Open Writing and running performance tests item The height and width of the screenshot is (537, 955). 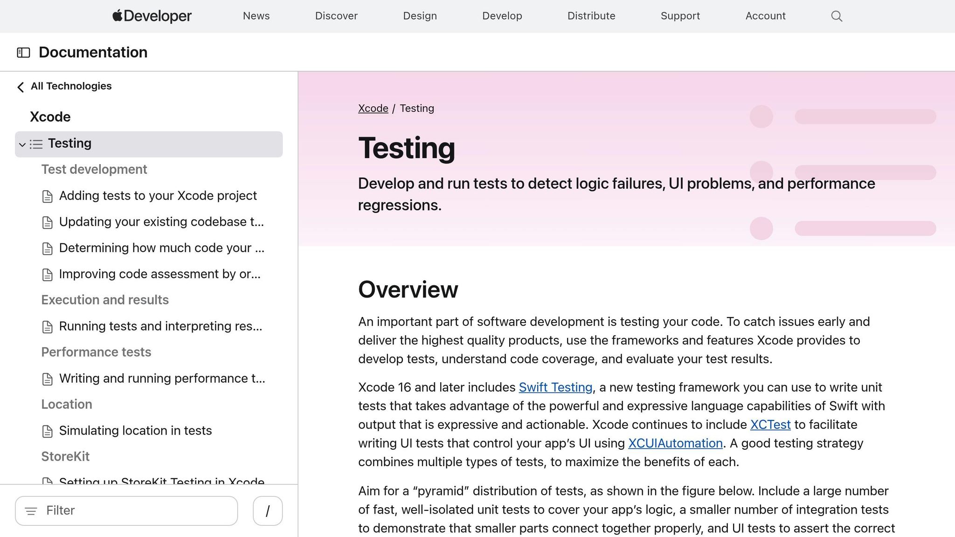tap(162, 379)
